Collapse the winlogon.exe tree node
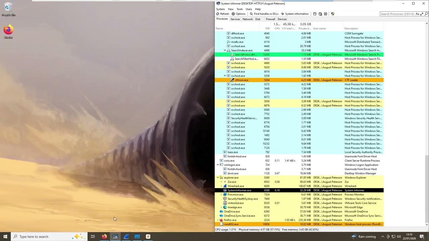This screenshot has width=429, height=241. (x=218, y=165)
